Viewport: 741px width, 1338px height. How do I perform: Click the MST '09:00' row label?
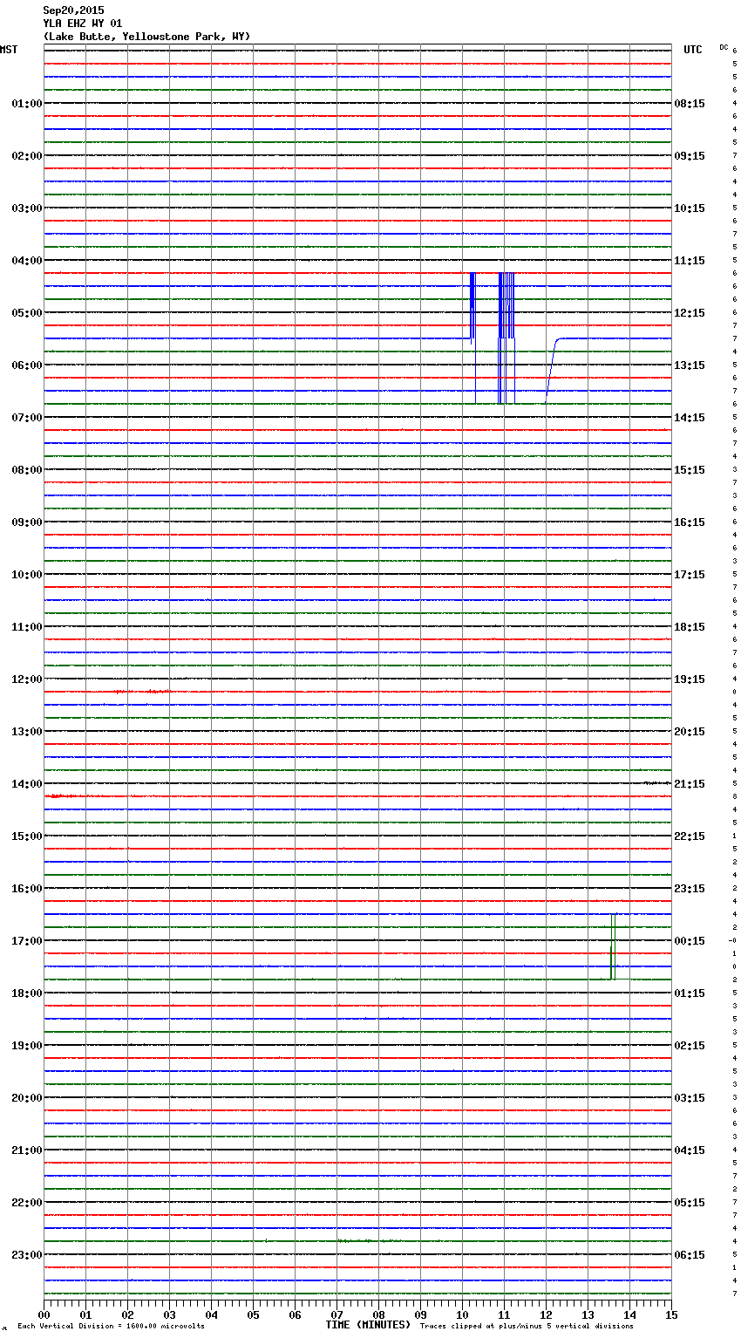tap(27, 522)
